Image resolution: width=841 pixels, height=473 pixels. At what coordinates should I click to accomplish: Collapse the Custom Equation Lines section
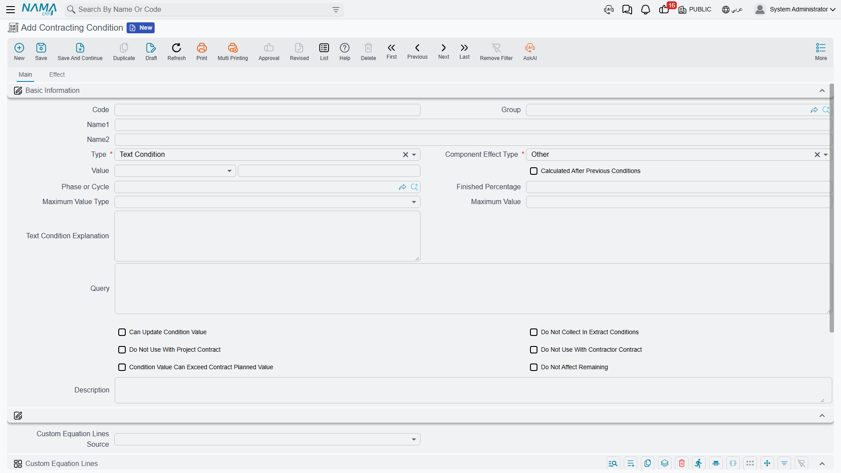pyautogui.click(x=822, y=463)
